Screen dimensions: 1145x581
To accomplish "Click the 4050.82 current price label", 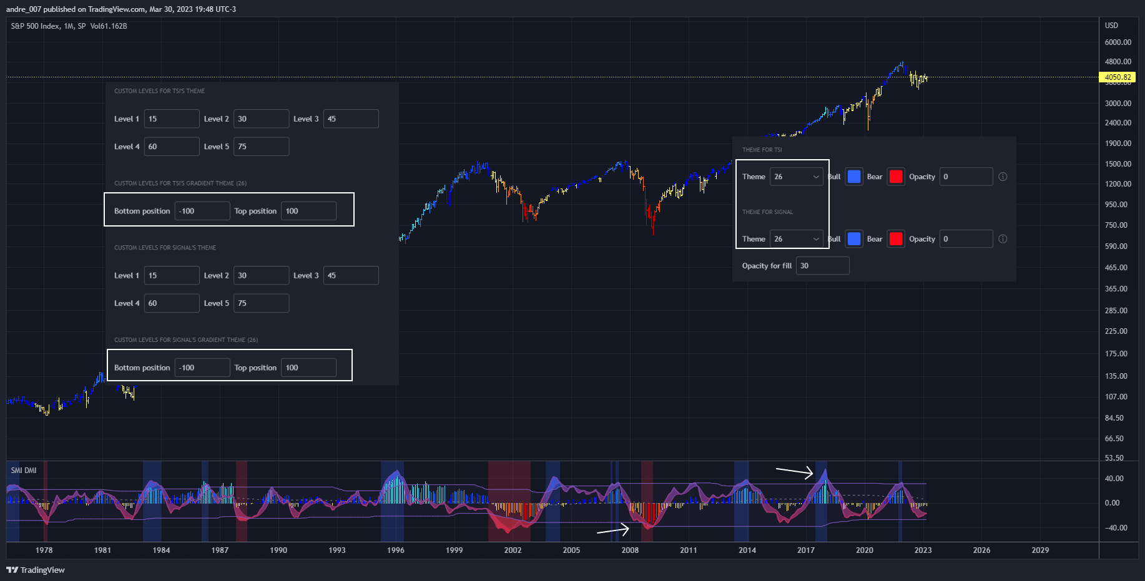I will coord(1118,77).
